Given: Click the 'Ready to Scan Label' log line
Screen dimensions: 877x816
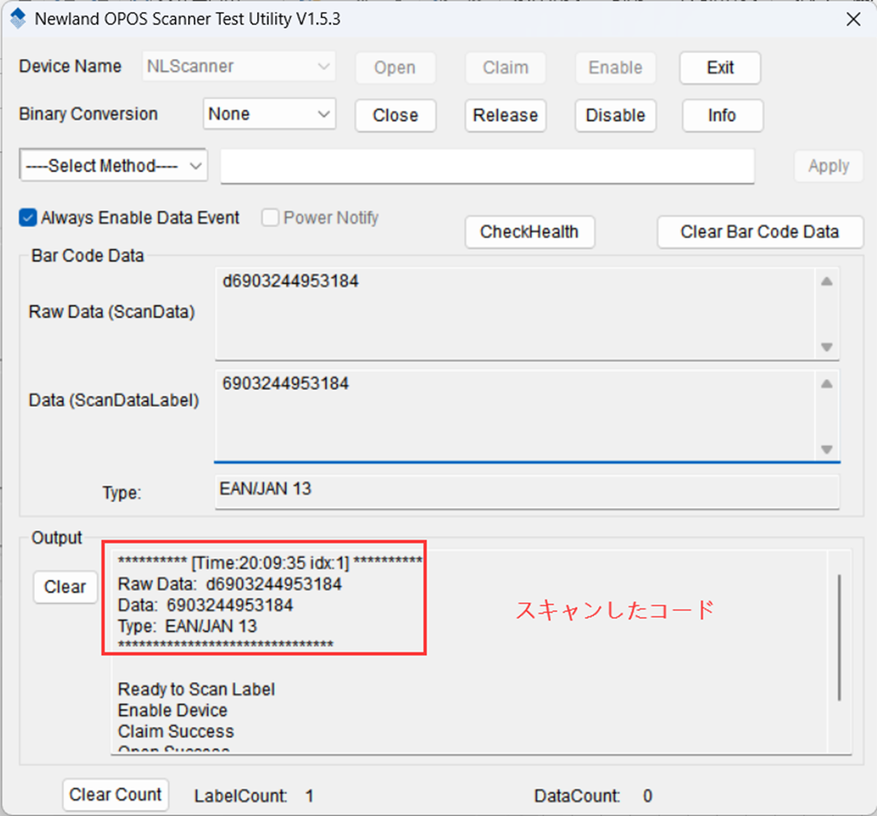Looking at the screenshot, I should click(x=196, y=690).
